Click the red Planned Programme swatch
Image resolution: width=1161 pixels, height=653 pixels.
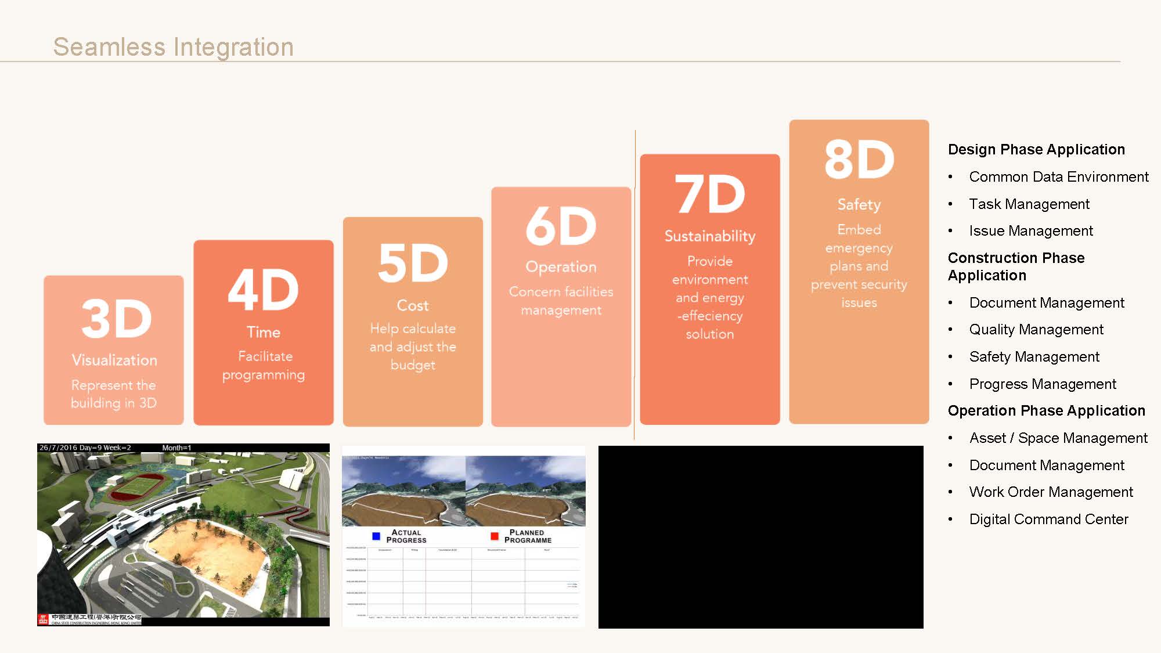point(495,536)
